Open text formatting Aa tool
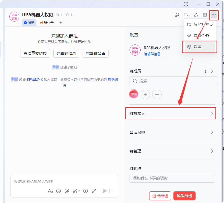 point(50,191)
